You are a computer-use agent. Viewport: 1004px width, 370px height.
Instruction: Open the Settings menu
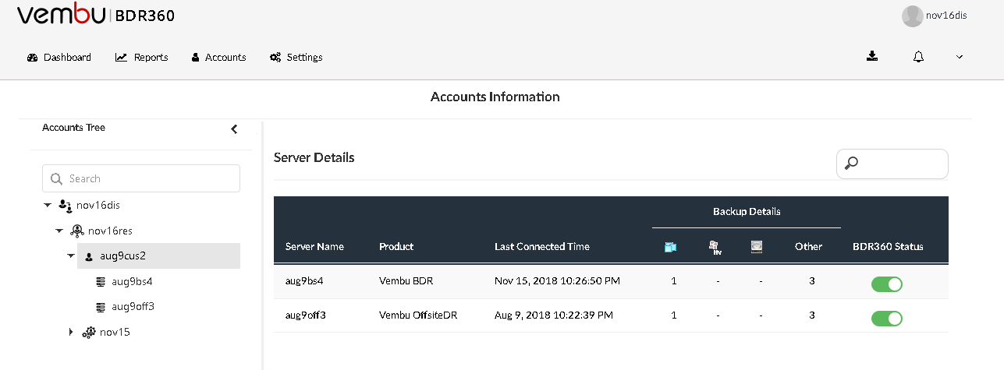[x=296, y=57]
